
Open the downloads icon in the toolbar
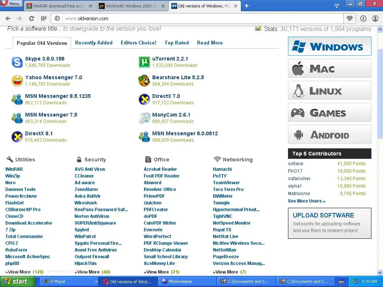pos(363,18)
